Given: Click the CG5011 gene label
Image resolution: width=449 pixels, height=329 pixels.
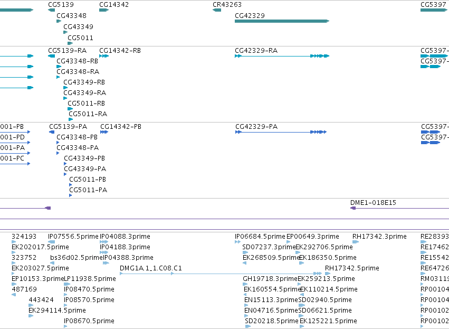Looking at the screenshot, I should click(80, 38).
